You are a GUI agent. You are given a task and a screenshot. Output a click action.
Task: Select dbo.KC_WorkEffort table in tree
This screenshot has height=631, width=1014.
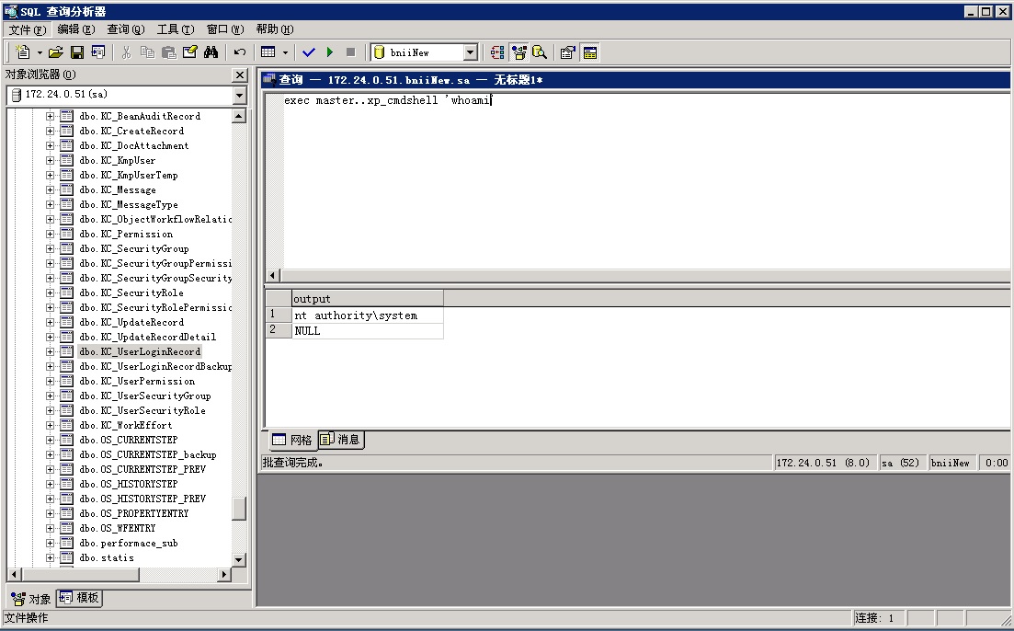tap(125, 426)
